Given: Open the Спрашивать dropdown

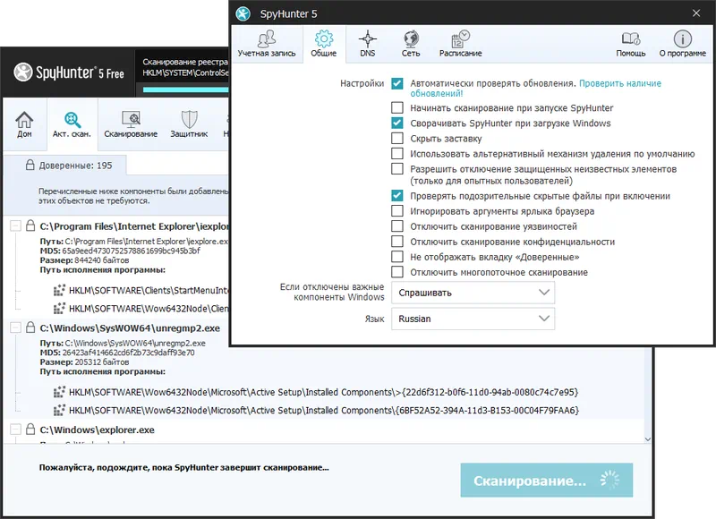Looking at the screenshot, I should (x=473, y=293).
